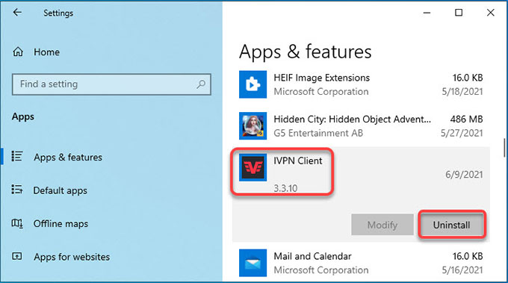Image resolution: width=508 pixels, height=283 pixels.
Task: Click the IVPN Client logo icon
Action: [x=253, y=167]
